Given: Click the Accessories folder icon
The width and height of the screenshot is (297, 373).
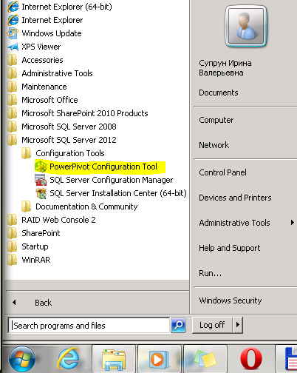Looking at the screenshot, I should [x=12, y=60].
